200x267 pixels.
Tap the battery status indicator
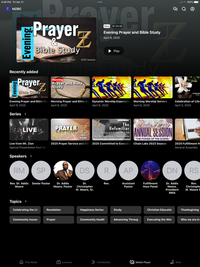pyautogui.click(x=197, y=2)
